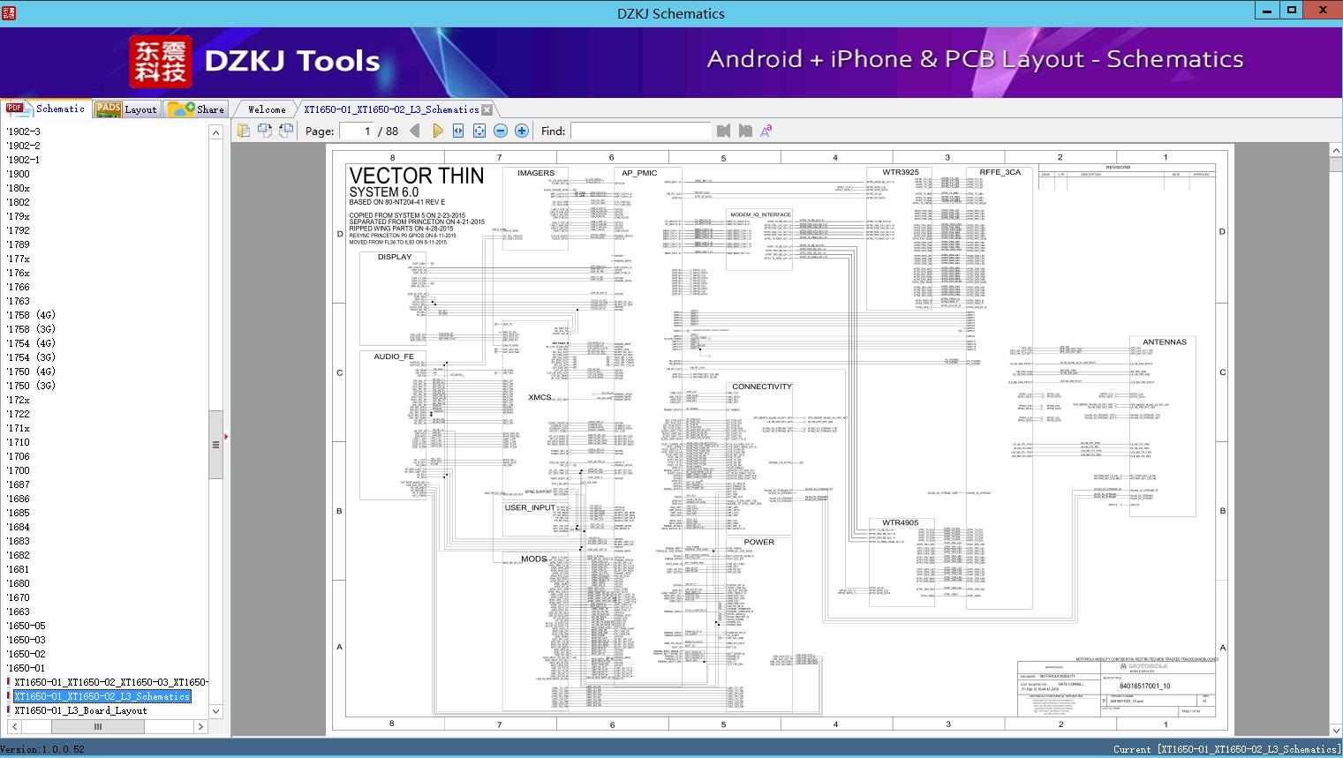Image resolution: width=1343 pixels, height=758 pixels.
Task: Select model '180x in list
Action: (18, 188)
